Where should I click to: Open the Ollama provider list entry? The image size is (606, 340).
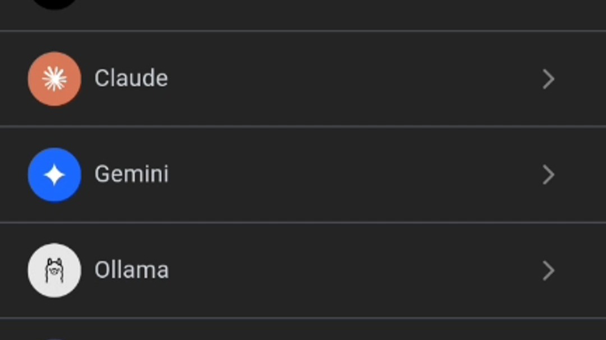[x=303, y=271]
